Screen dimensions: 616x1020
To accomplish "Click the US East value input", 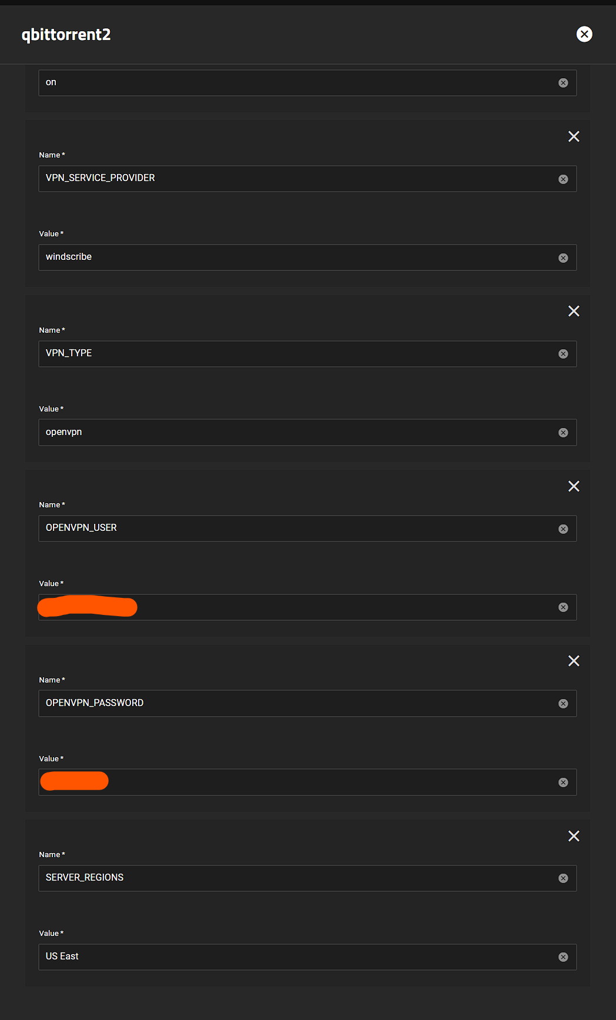I will (294, 957).
